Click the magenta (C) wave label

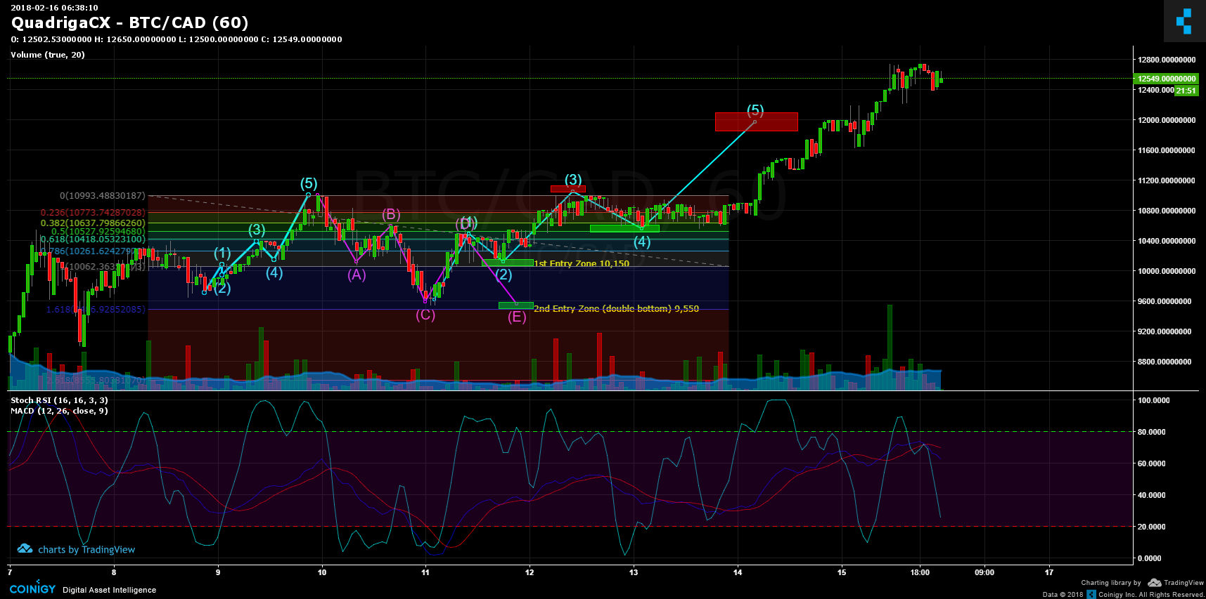[425, 315]
